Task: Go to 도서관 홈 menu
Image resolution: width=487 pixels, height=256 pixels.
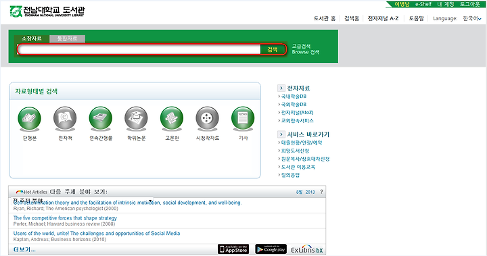Action: pos(325,19)
